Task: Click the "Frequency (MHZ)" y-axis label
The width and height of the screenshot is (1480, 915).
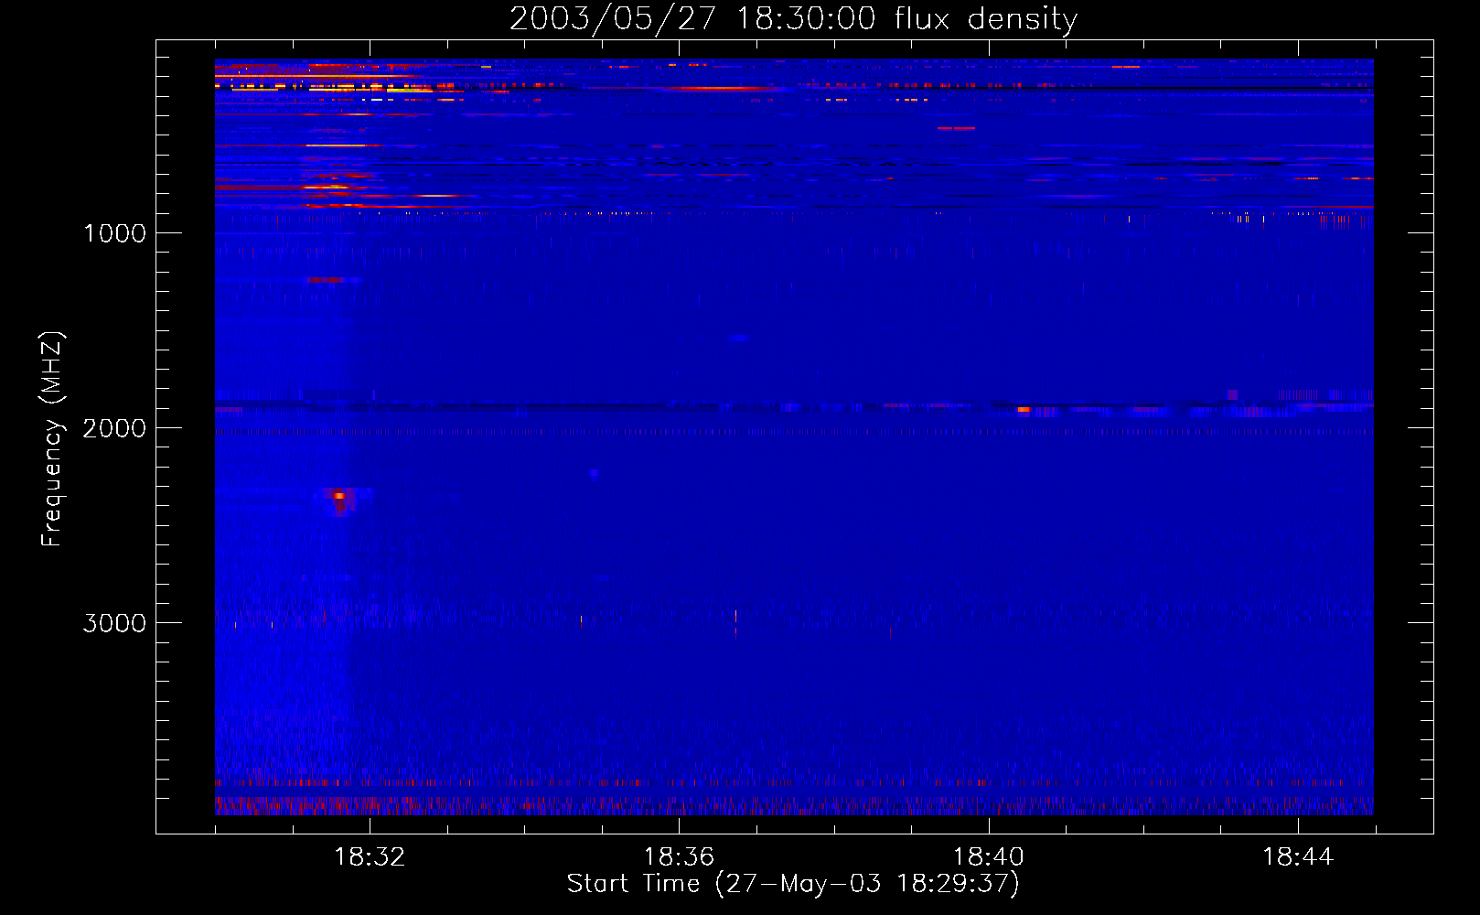Action: pyautogui.click(x=52, y=439)
